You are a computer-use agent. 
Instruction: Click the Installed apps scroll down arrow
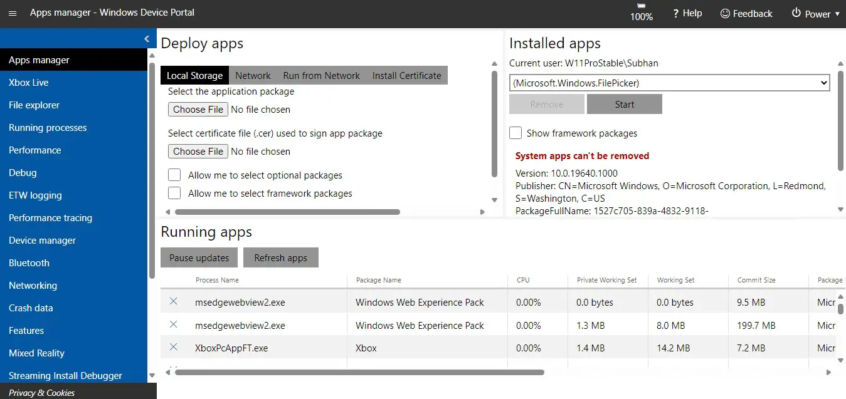840,209
